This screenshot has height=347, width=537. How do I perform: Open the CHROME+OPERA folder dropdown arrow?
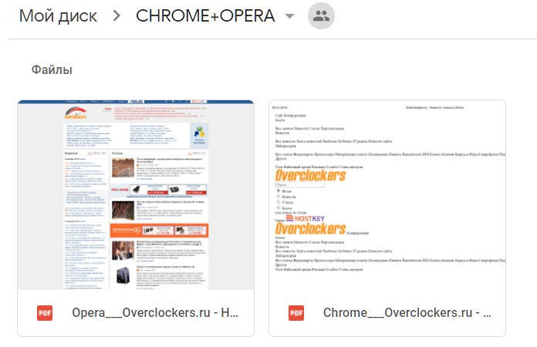[x=289, y=17]
